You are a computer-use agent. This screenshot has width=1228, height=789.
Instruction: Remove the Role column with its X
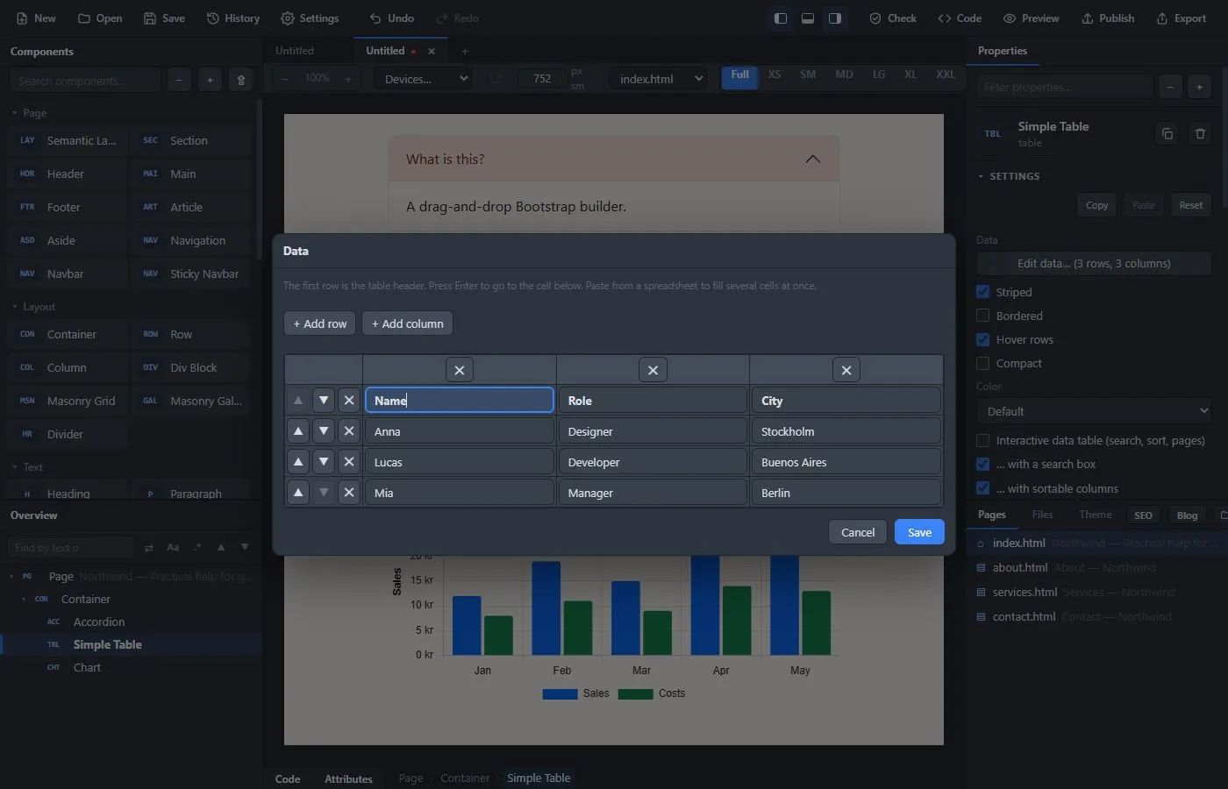coord(653,370)
